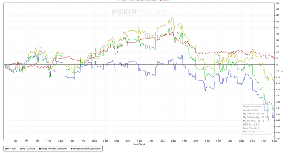
Task: Click the green My C Won legend swatch
Action: pyautogui.click(x=6, y=149)
